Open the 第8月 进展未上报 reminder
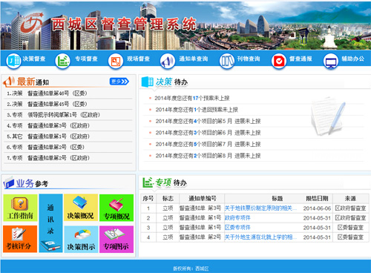Screen dimensions: 371x273 [x=208, y=156]
